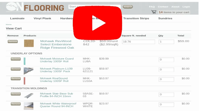Select the SKU text MHK-LU8A
Viewport: 199px width, 111px height.
coord(87,60)
